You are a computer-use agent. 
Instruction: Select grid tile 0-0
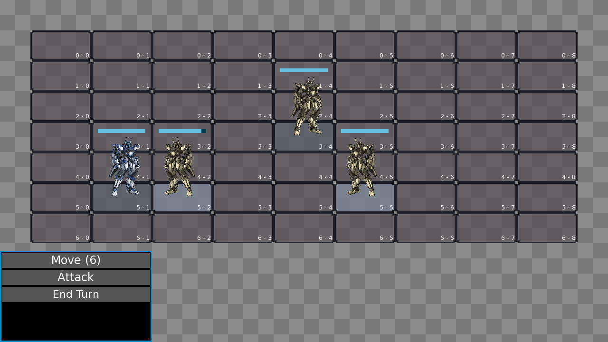[61, 46]
